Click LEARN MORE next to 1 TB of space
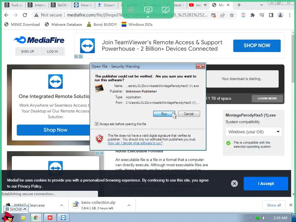This screenshot has width=296, height=222. click(x=267, y=98)
